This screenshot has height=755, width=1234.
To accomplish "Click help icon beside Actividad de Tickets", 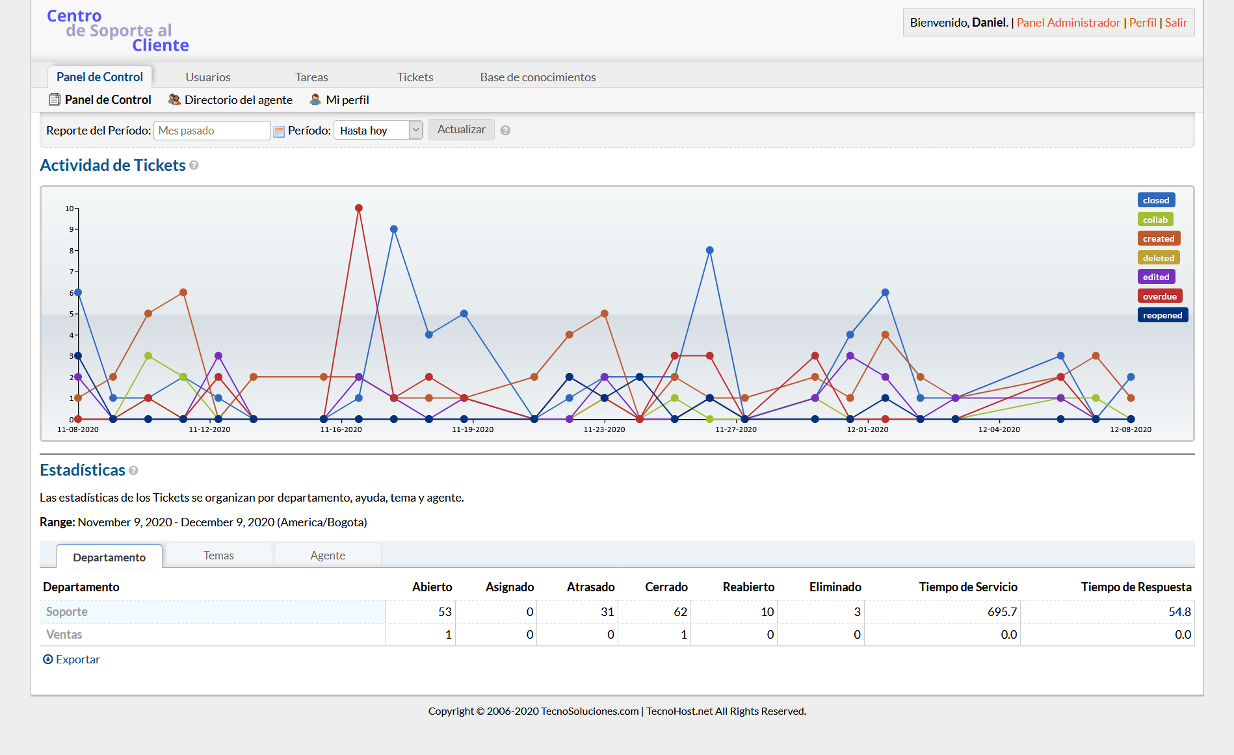I will (194, 166).
